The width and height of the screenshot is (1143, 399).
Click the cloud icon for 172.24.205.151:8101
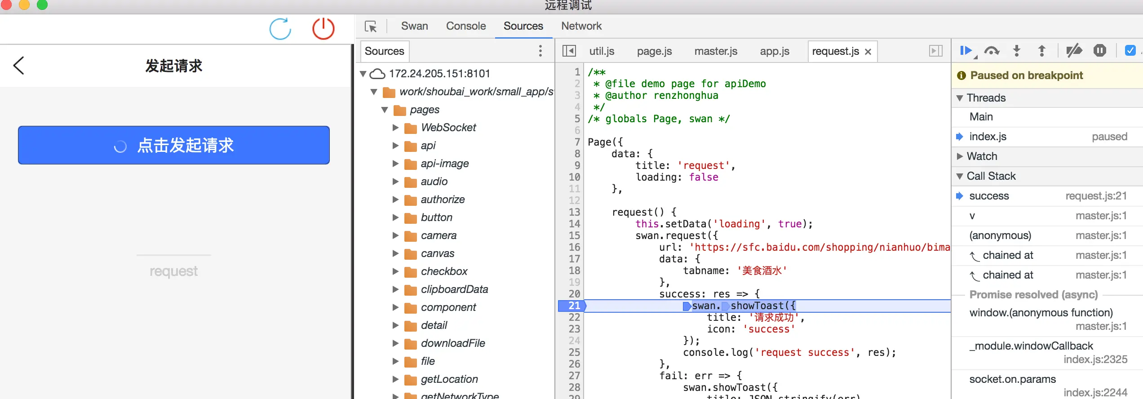[x=377, y=74]
